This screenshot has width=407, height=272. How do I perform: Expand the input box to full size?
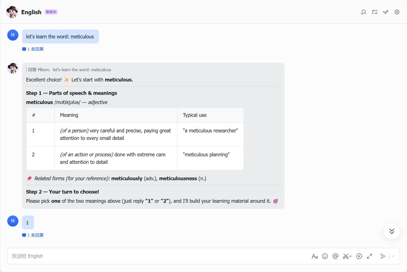(369, 256)
